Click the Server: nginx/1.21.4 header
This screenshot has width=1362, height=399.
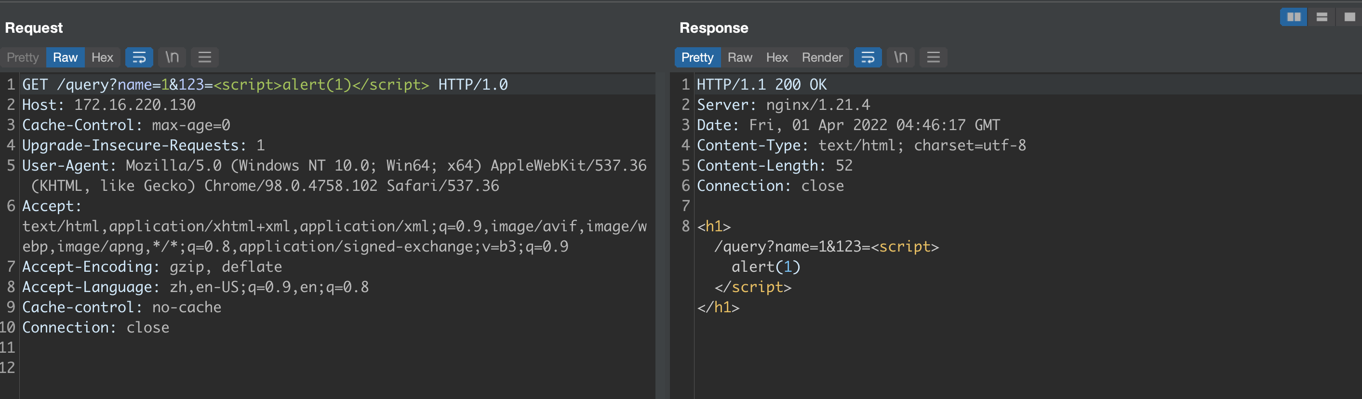[x=784, y=105]
